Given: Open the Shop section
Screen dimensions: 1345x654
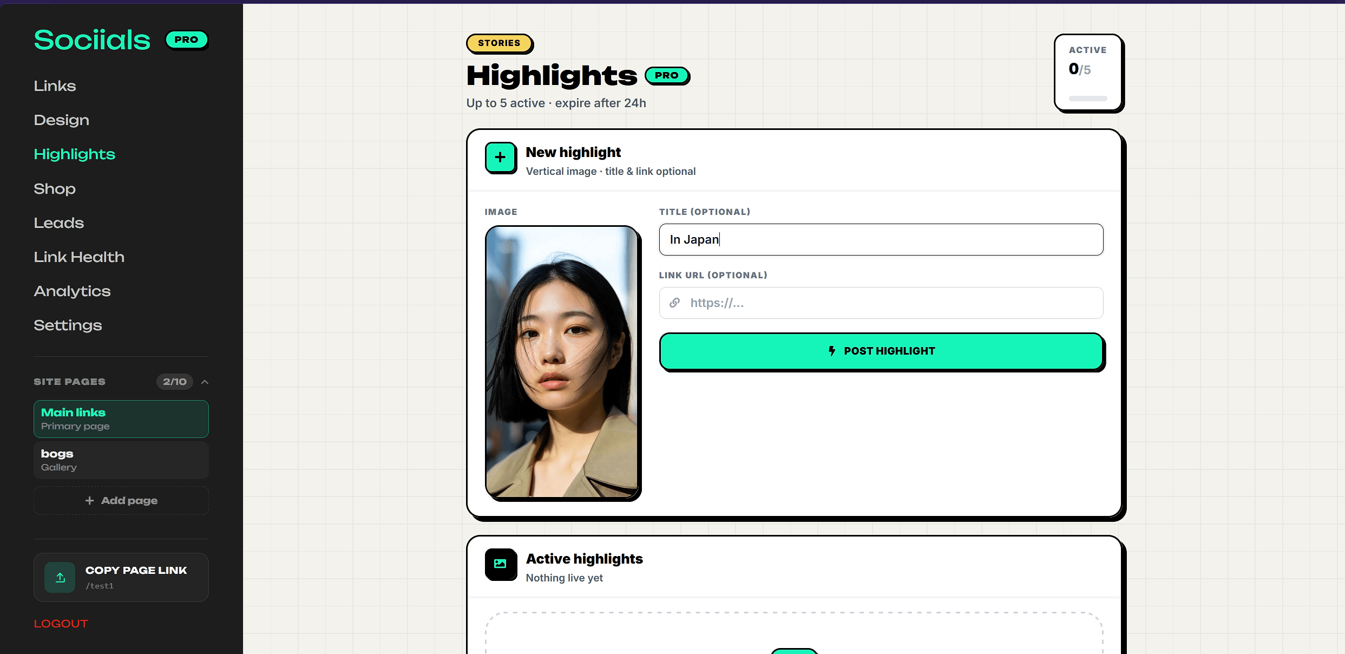Looking at the screenshot, I should pos(54,188).
